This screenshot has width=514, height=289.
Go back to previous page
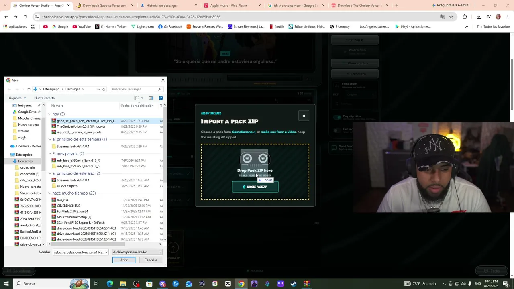[x=6, y=17]
